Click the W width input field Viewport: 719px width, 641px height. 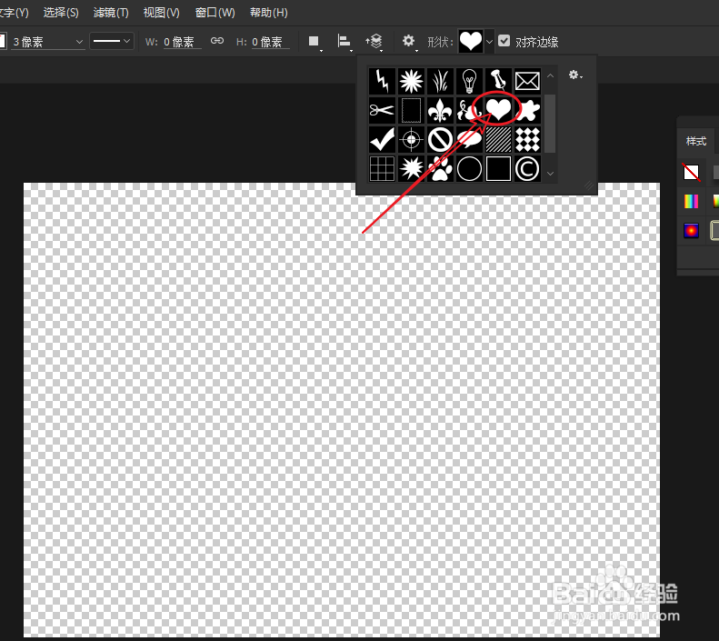[183, 42]
